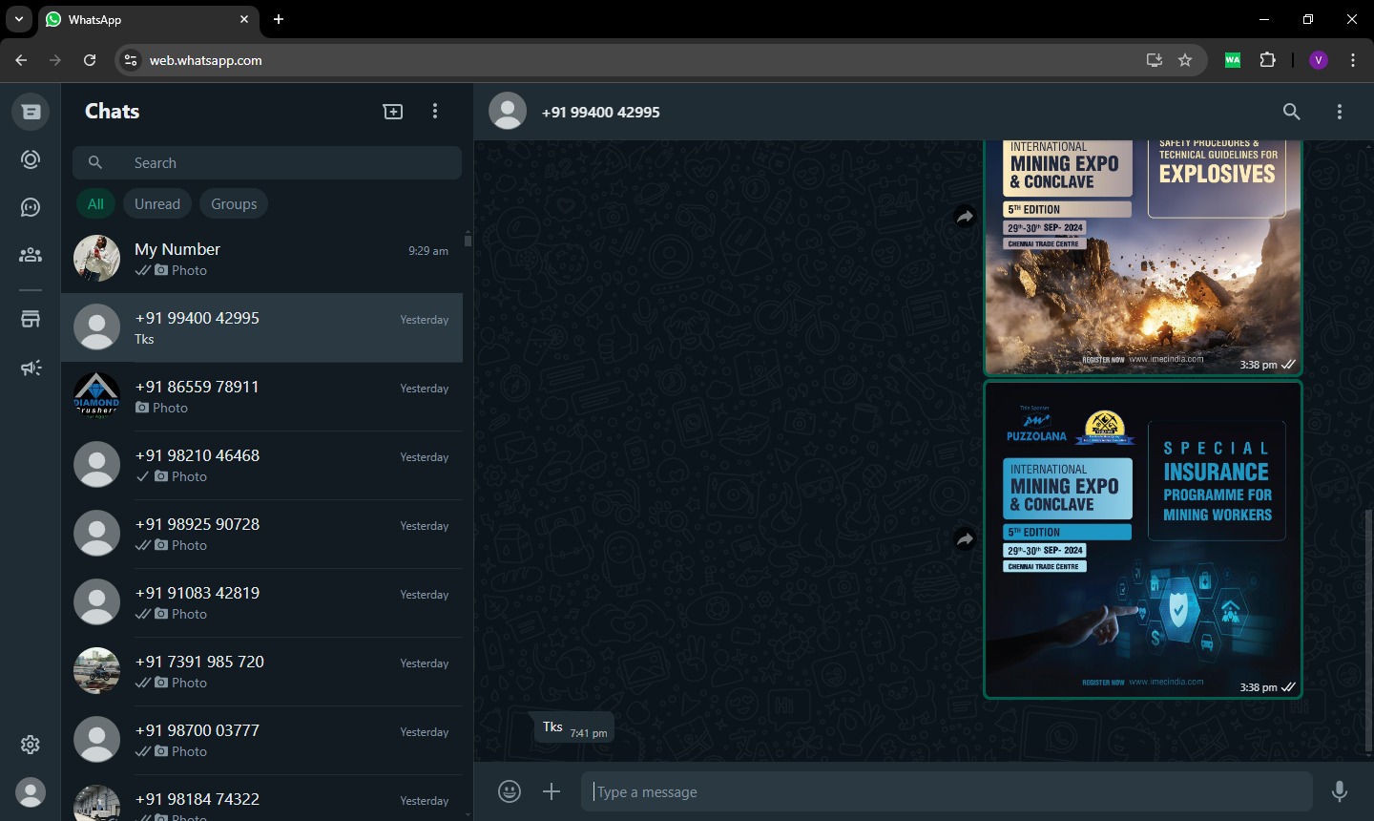Open chat +91 98184 74322

click(261, 800)
